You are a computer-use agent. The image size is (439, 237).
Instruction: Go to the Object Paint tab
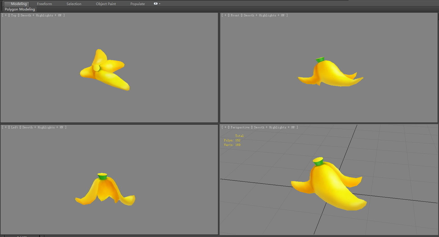(x=106, y=4)
